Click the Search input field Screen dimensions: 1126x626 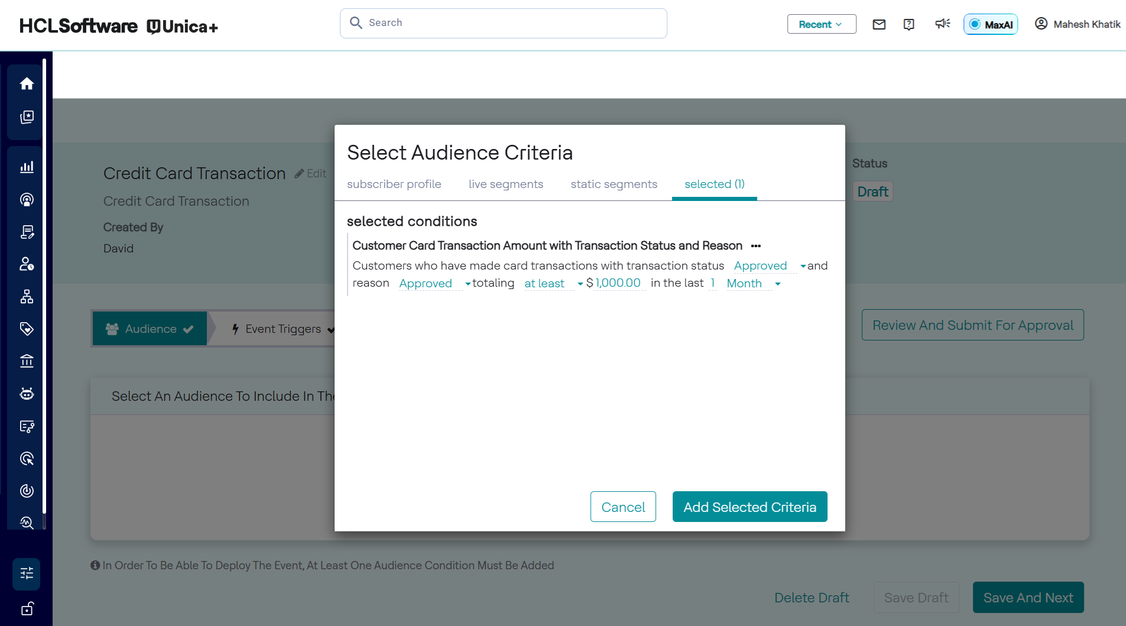point(503,23)
